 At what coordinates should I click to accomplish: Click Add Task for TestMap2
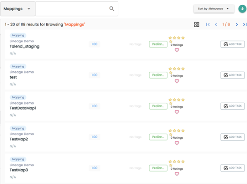tap(233, 137)
